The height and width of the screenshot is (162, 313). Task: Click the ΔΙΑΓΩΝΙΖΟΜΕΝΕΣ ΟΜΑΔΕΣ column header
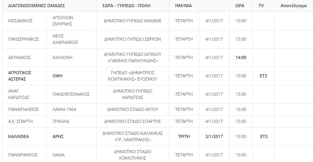point(37,6)
